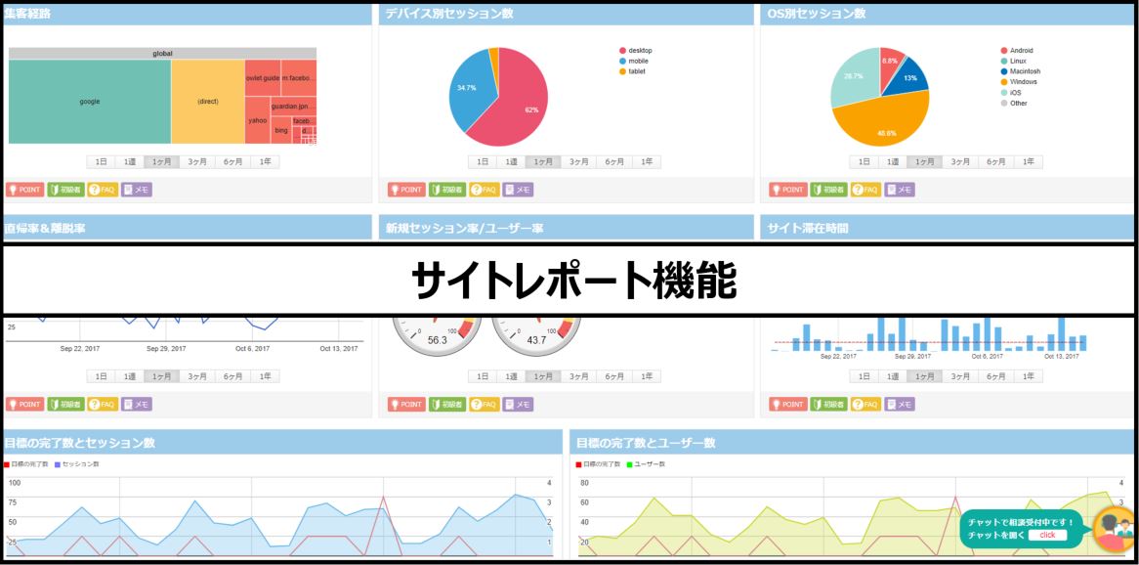Click FAQ button under デバイス別セッション数

tap(485, 190)
